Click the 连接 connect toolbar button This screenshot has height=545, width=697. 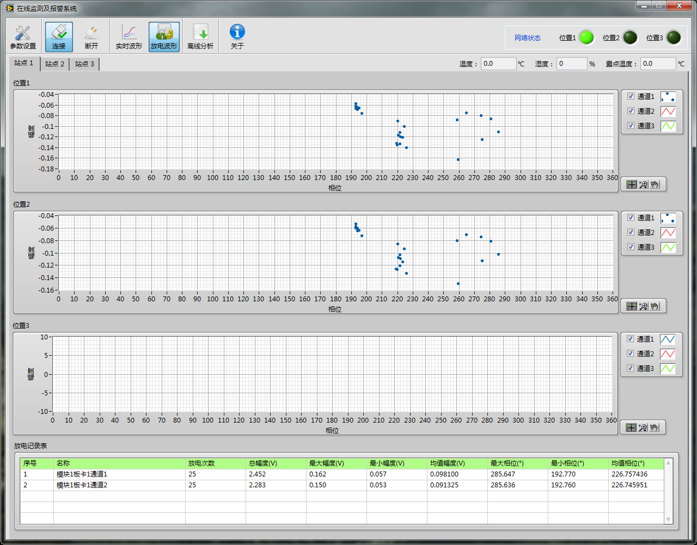point(59,37)
